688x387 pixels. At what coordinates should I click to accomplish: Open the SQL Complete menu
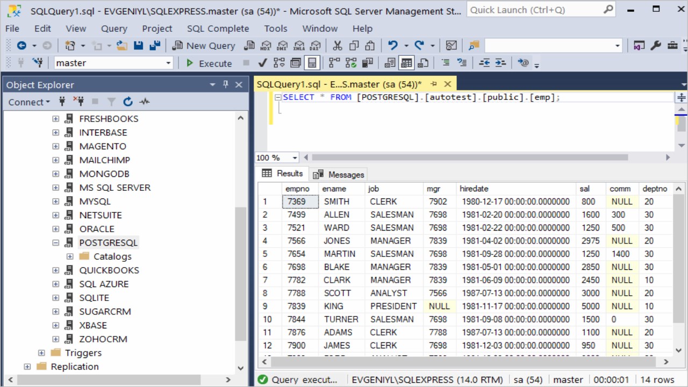218,28
